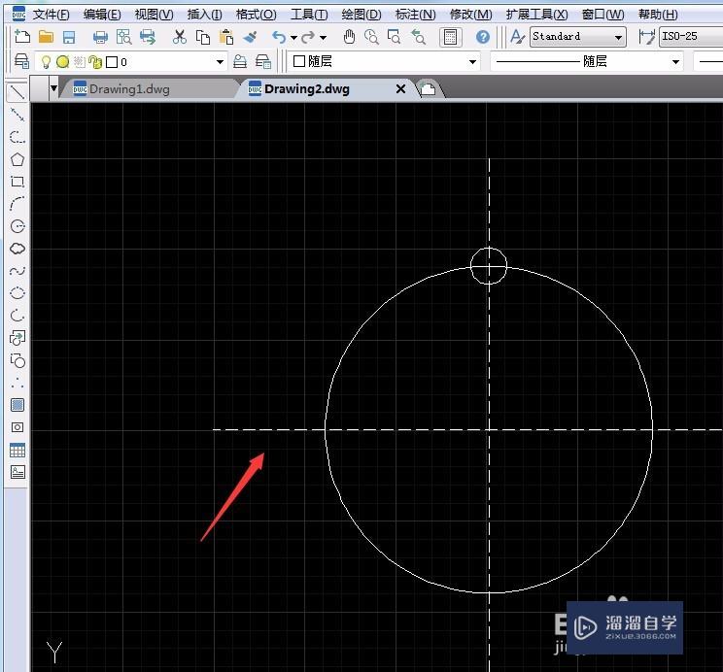Viewport: 723px width, 672px height.
Task: Click the Publish icon
Action: 148,37
